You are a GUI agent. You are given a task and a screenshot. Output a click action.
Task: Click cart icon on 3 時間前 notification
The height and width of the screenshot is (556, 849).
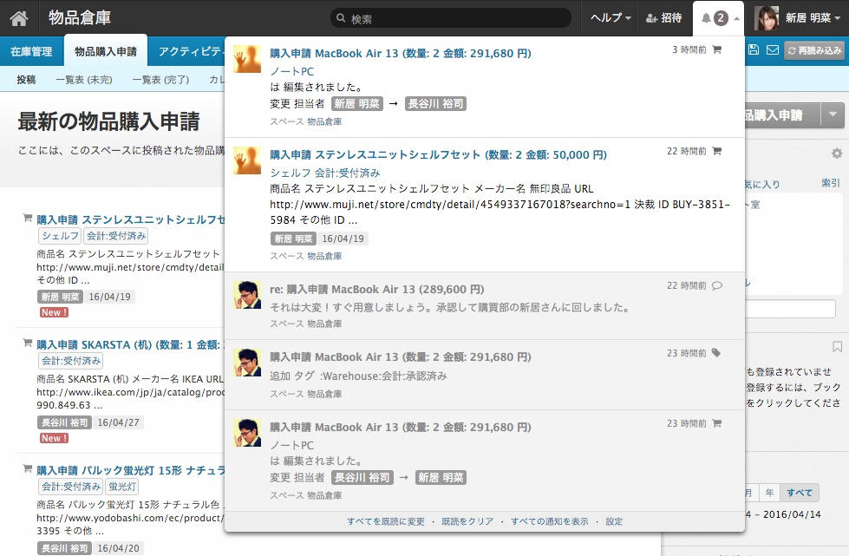[x=717, y=49]
